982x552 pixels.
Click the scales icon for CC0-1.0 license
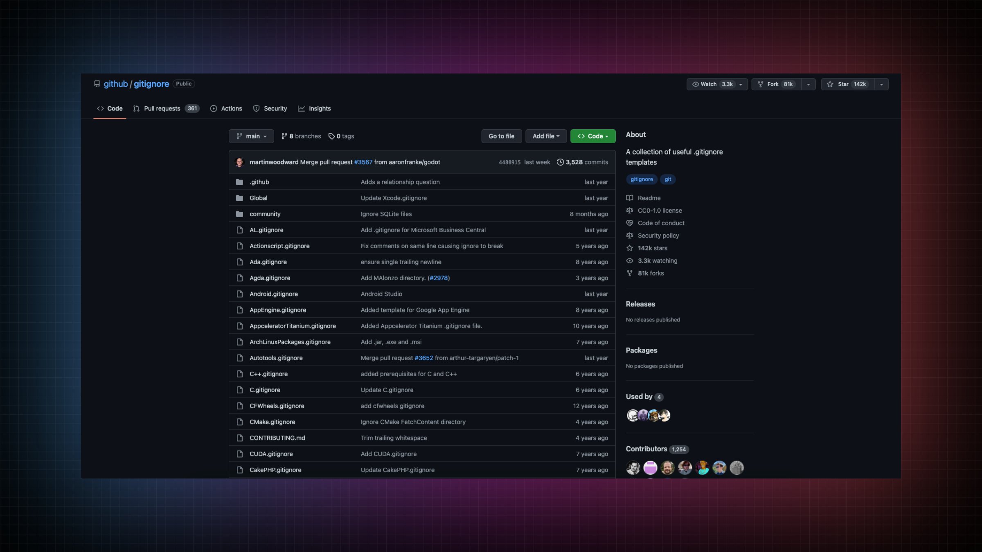point(629,210)
